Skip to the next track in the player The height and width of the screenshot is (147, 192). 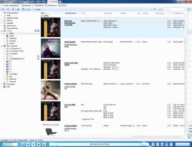tap(39, 144)
